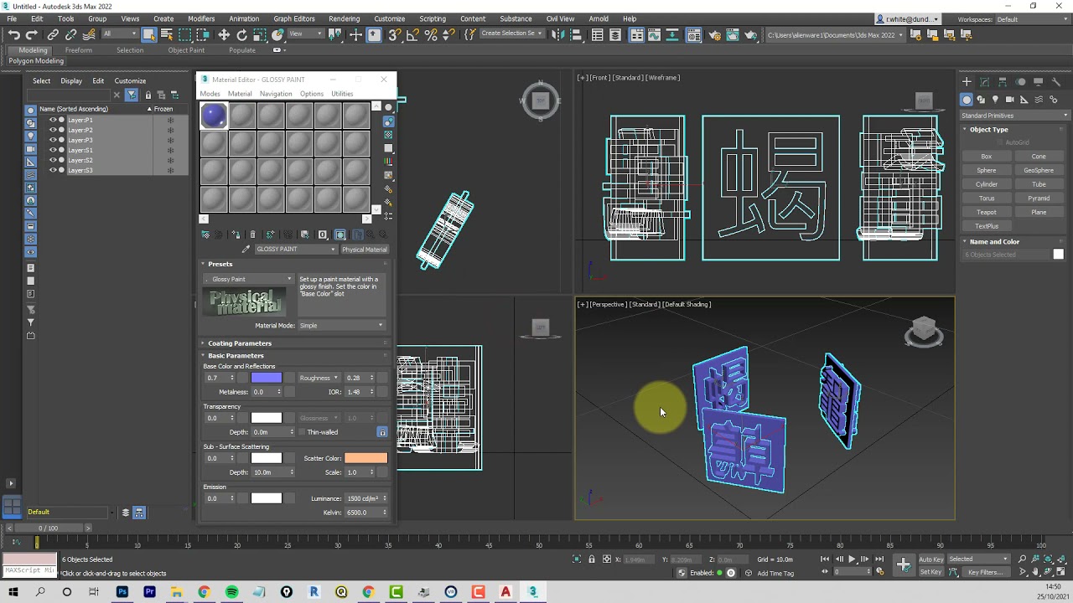Click the Teapot primitive button
1073x603 pixels.
pyautogui.click(x=987, y=212)
